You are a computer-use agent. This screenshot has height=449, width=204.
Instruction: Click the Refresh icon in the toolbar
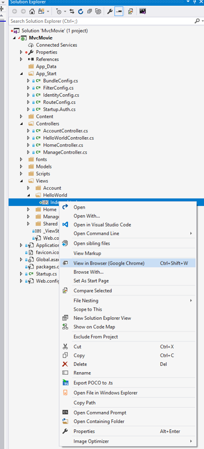81,12
